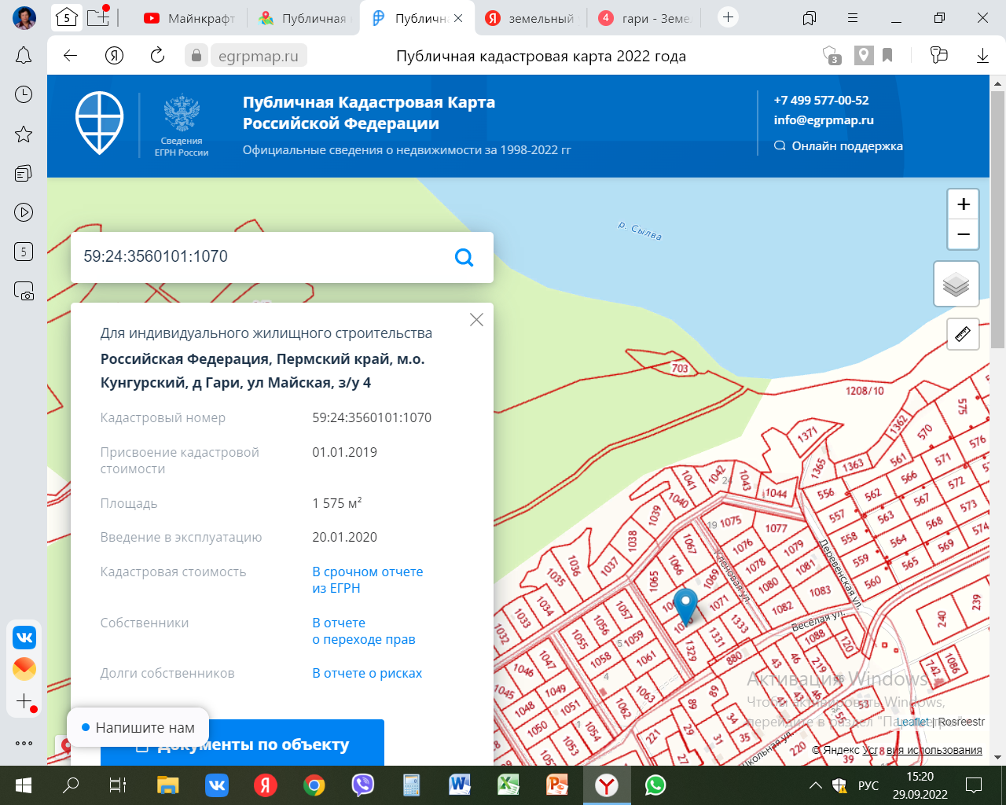Click the site lock security icon
Viewport: 1006px width, 805px height.
(x=196, y=55)
